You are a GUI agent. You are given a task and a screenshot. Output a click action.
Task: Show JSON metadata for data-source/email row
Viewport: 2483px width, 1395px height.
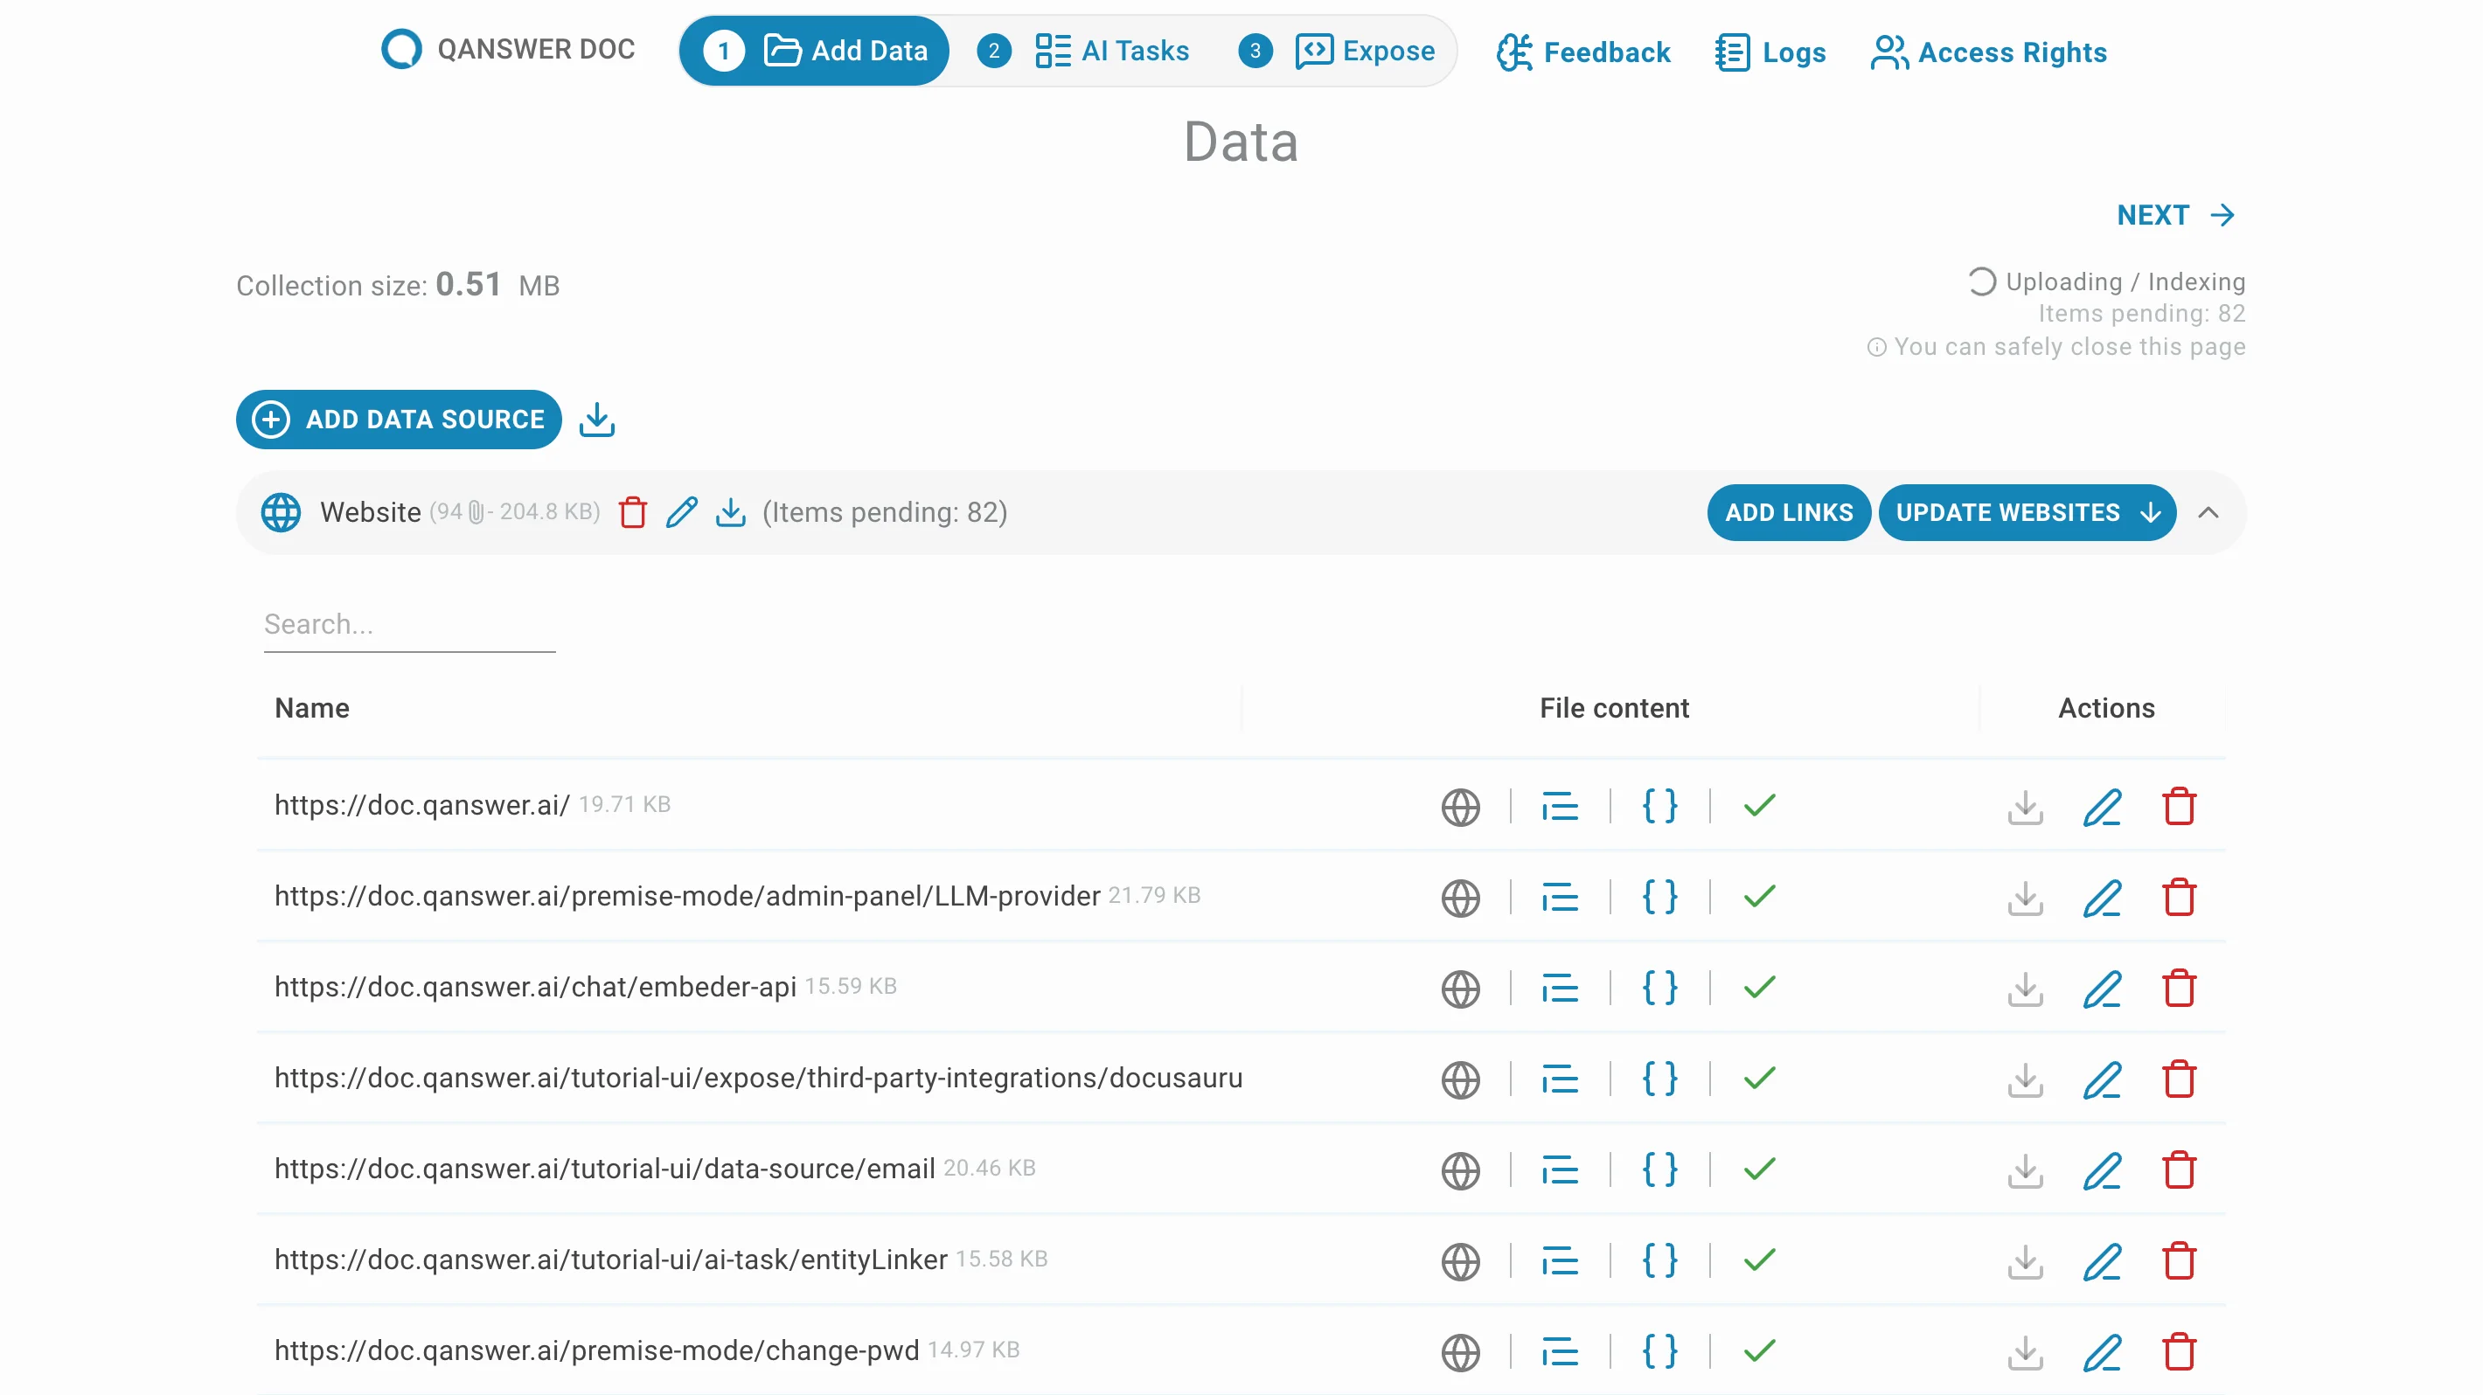pos(1659,1170)
